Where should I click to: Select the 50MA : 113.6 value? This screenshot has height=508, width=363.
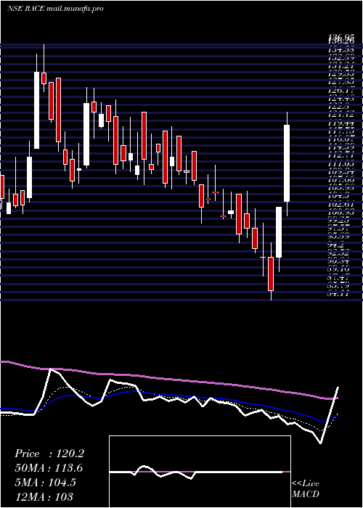click(49, 468)
